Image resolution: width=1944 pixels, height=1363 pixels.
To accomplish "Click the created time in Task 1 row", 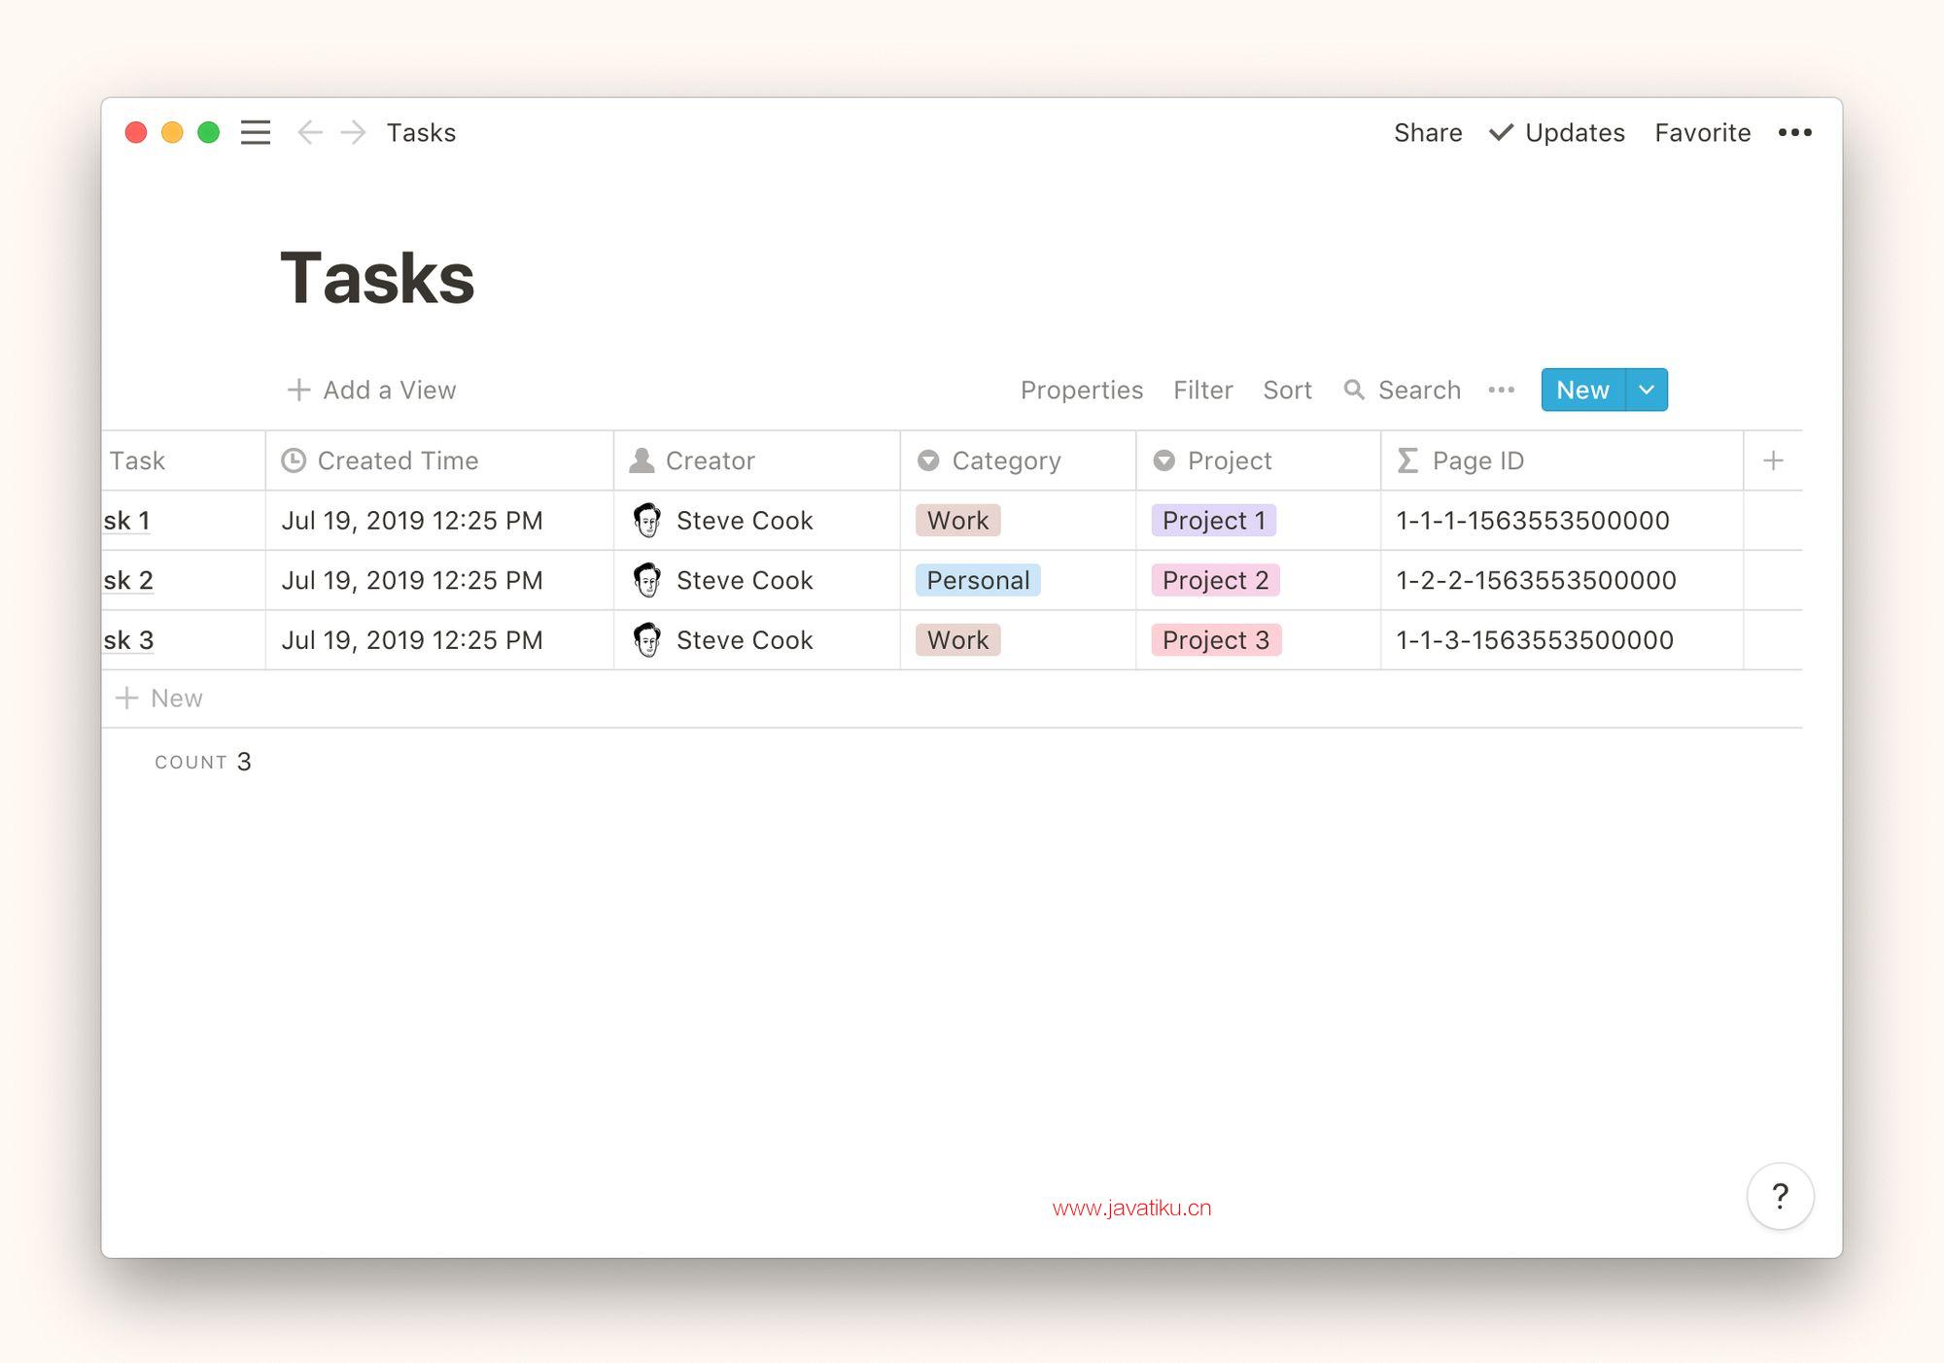I will pos(412,521).
